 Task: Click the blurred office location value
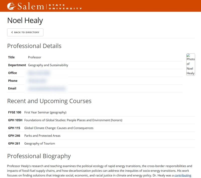[x=39, y=73]
